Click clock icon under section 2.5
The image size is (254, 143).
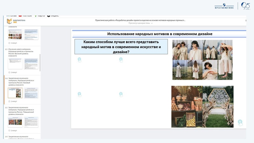pyautogui.click(x=9, y=131)
